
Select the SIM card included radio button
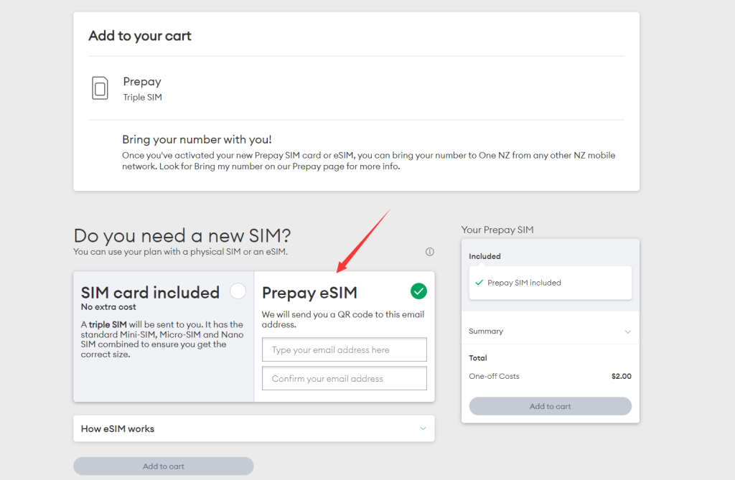click(x=238, y=291)
